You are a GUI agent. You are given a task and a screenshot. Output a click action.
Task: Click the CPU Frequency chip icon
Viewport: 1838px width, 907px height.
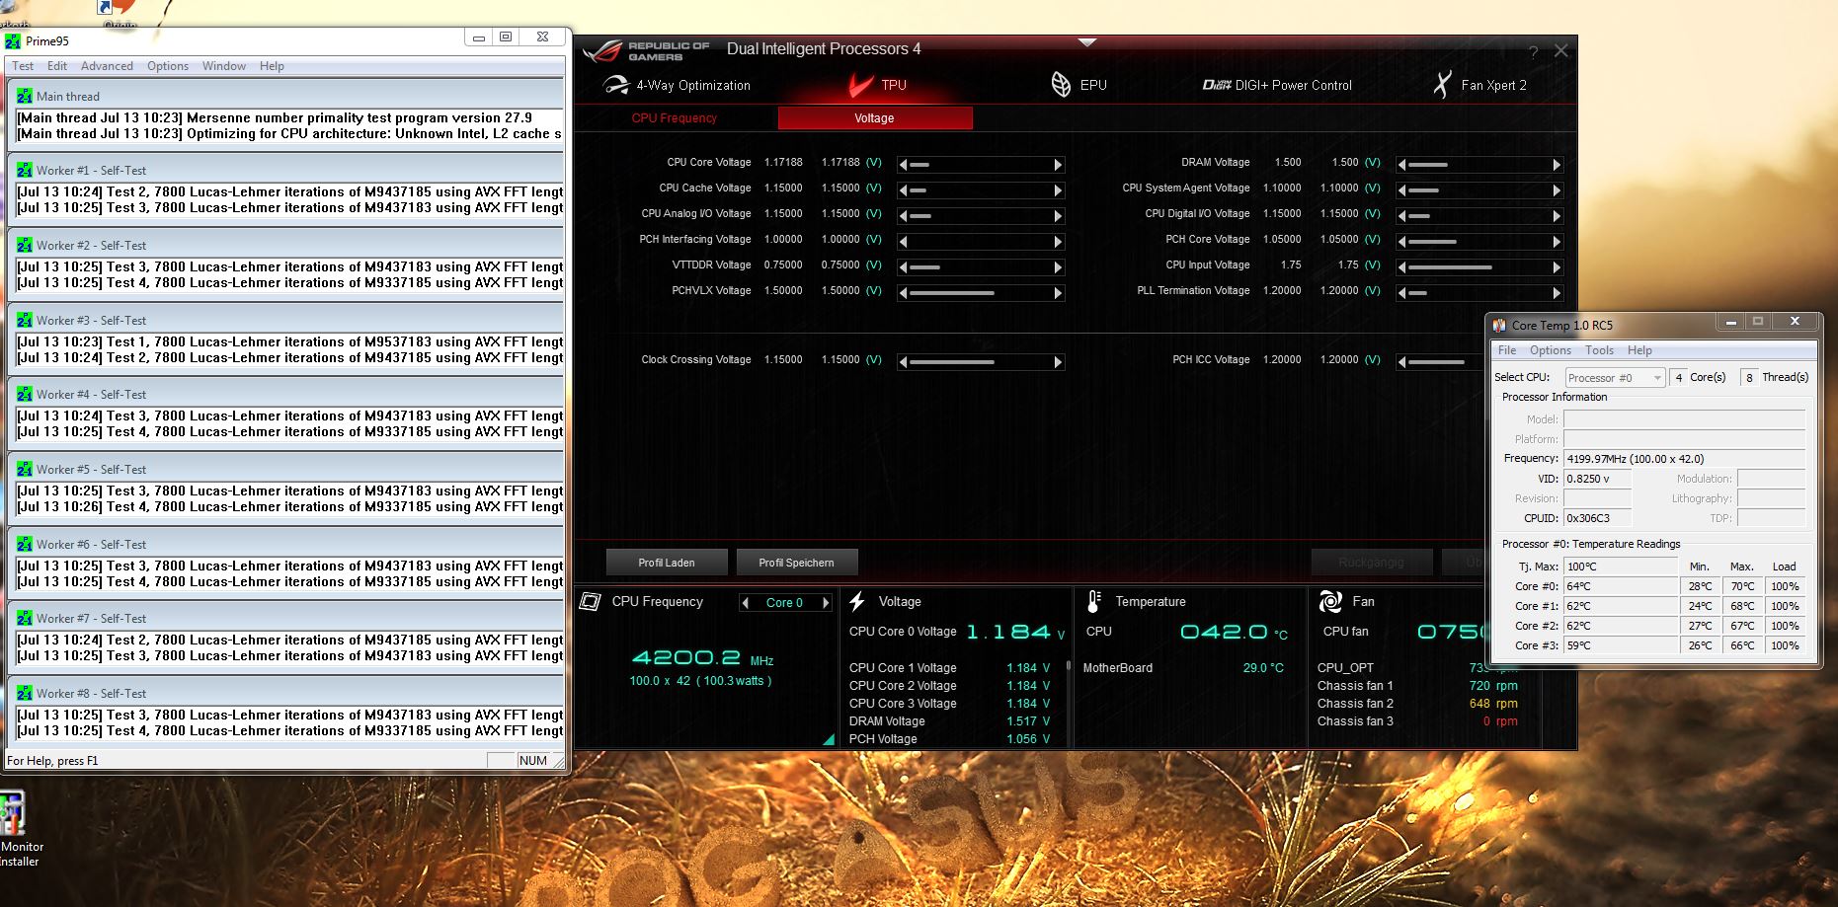coord(590,601)
